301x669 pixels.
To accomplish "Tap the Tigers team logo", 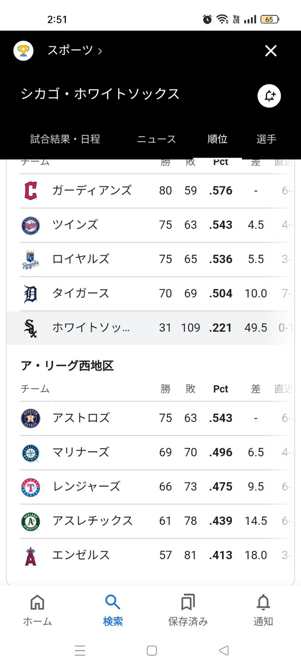I will coord(31,294).
